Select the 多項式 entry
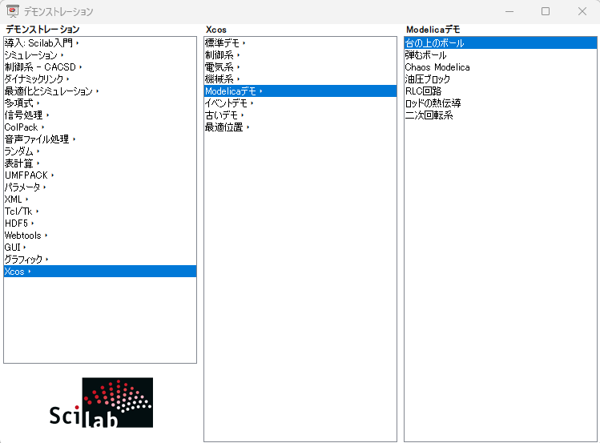 pyautogui.click(x=100, y=103)
